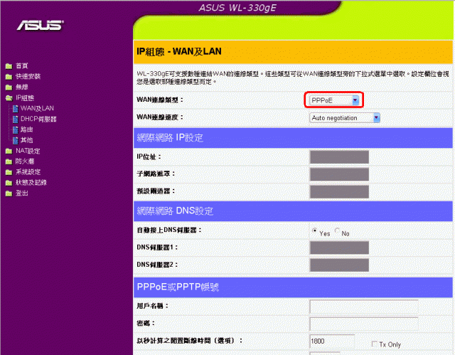Viewport: 455px width, 355px height.
Task: Open 狀態及記錄 link
Action: 31,182
